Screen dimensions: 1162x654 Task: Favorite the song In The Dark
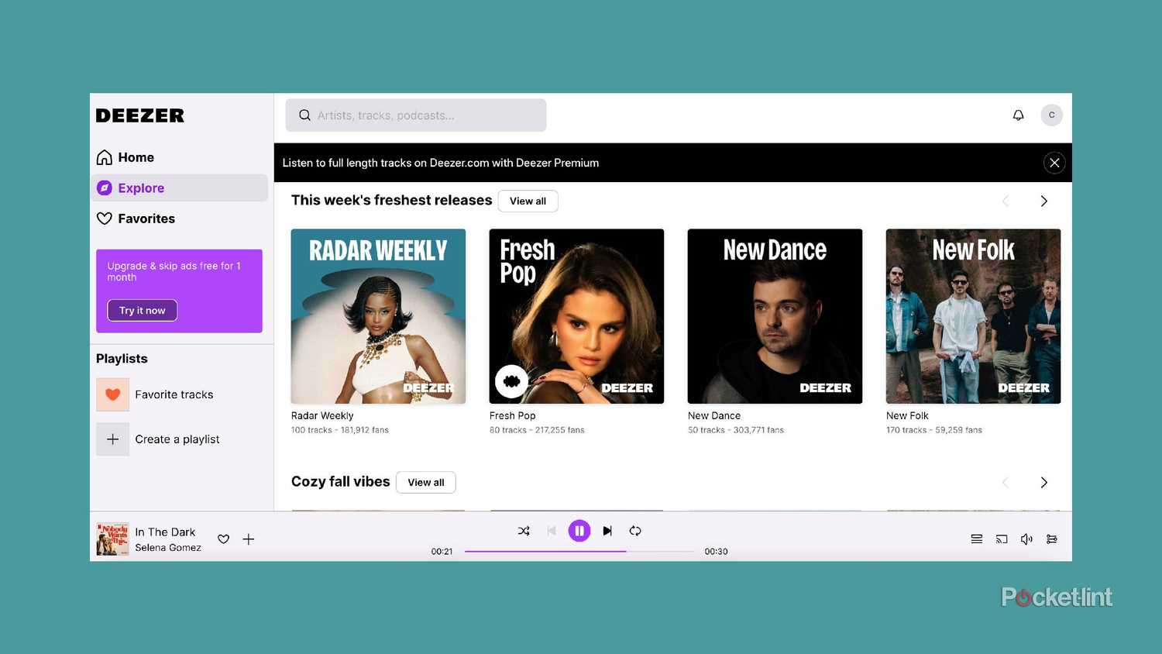coord(223,539)
